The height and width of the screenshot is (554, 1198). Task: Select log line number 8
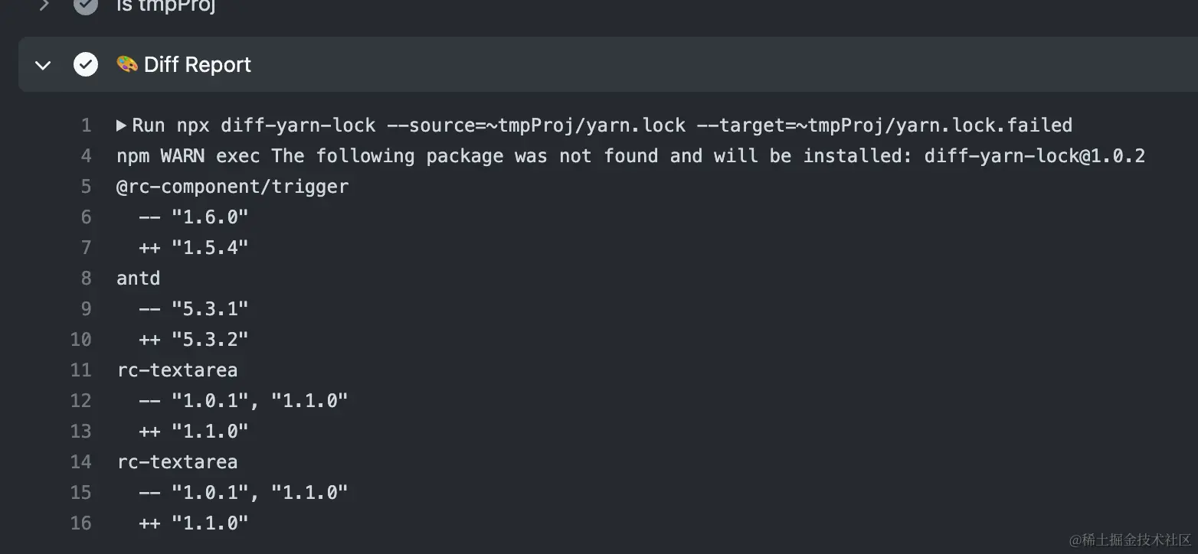[86, 279]
